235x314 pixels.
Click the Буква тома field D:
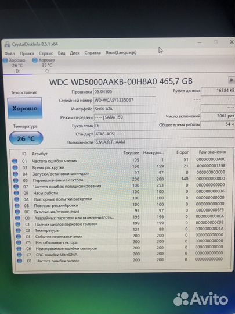pyautogui.click(x=125, y=126)
